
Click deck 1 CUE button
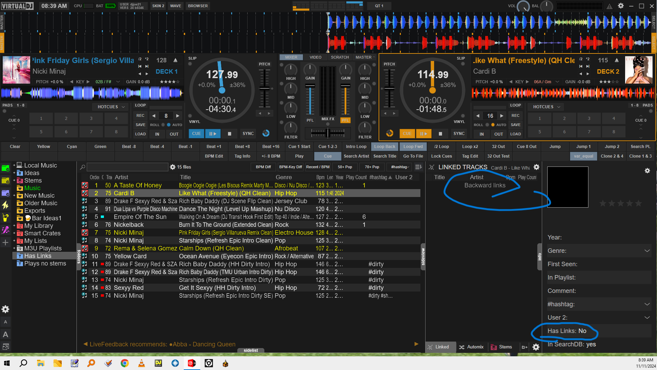tap(196, 134)
